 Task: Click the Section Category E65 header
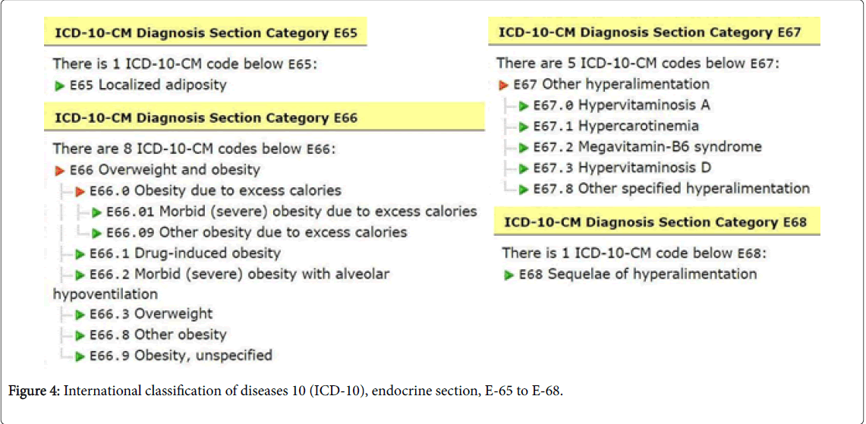(205, 33)
